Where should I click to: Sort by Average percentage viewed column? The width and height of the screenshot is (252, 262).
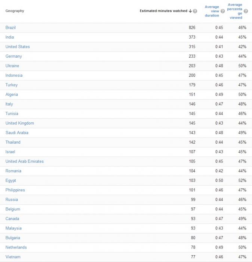point(235,11)
